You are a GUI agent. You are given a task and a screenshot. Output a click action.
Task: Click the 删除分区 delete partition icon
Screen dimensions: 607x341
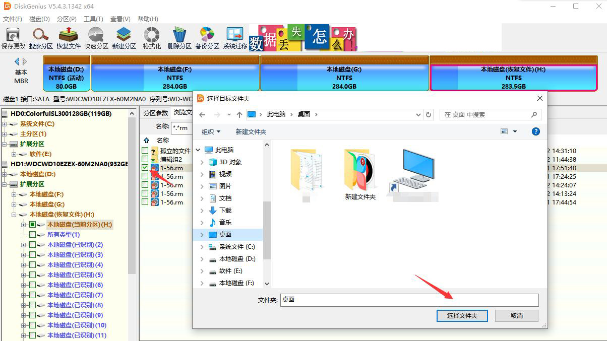(x=179, y=38)
